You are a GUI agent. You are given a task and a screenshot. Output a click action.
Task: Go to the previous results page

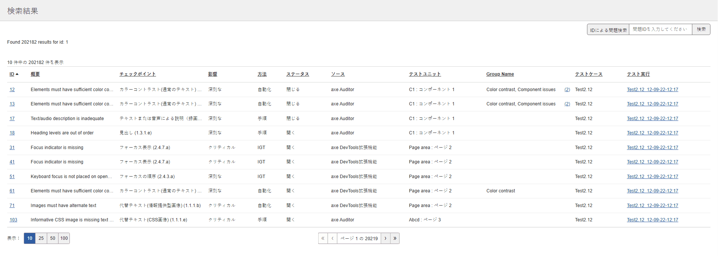click(332, 238)
